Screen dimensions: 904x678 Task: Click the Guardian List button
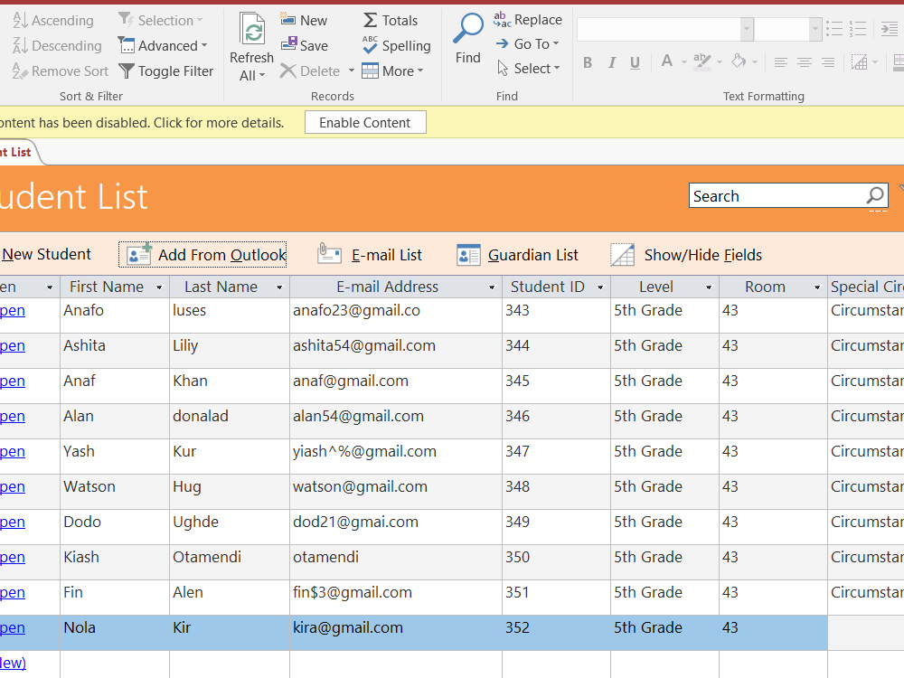tap(517, 255)
